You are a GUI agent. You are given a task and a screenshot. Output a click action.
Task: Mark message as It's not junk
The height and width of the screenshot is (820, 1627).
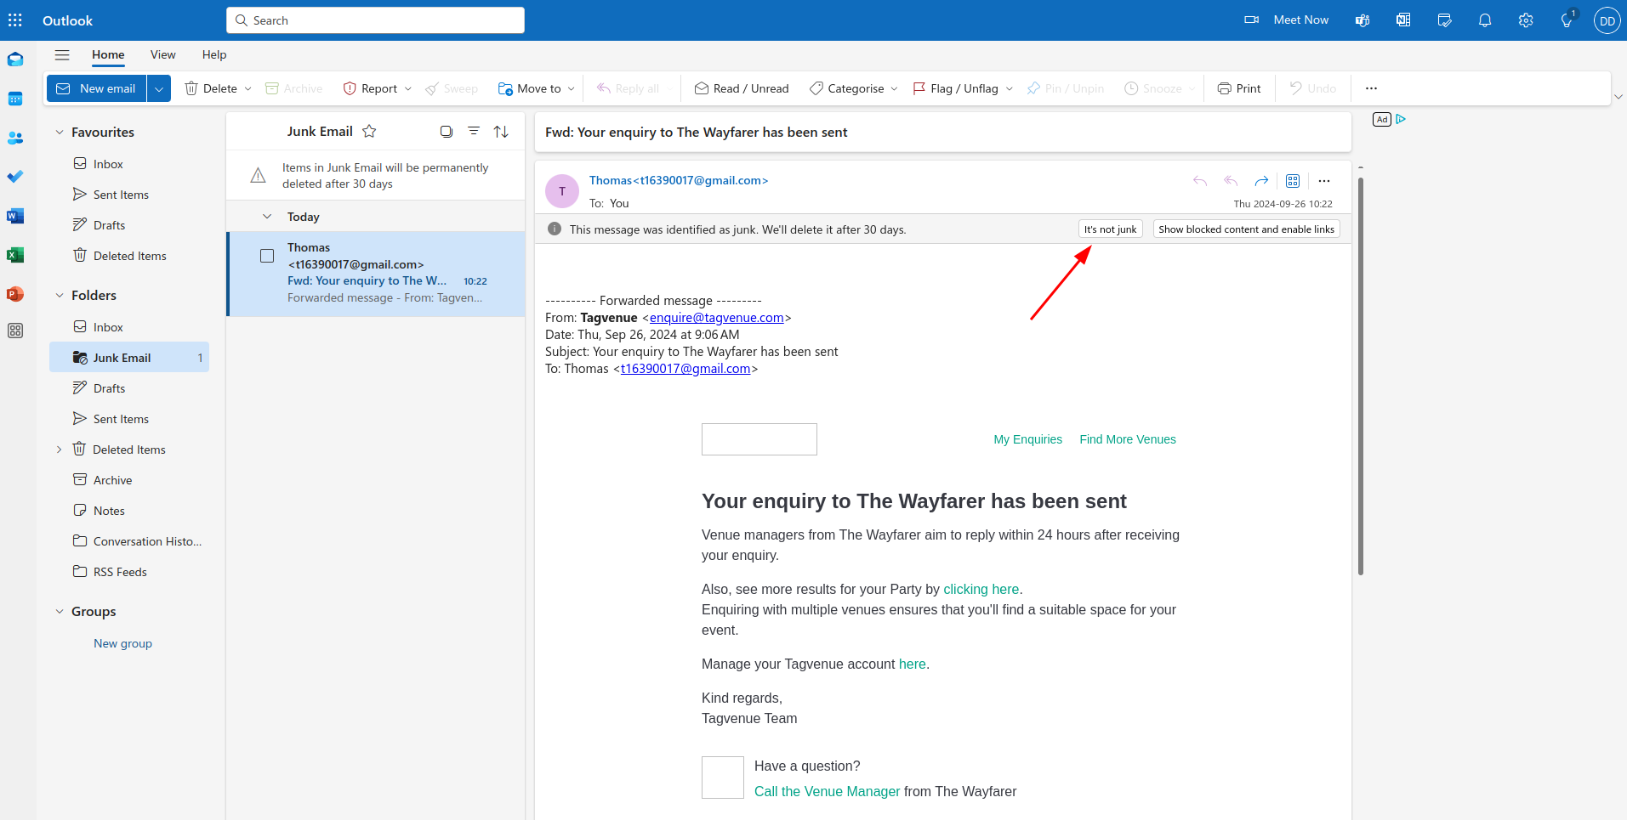pos(1110,229)
